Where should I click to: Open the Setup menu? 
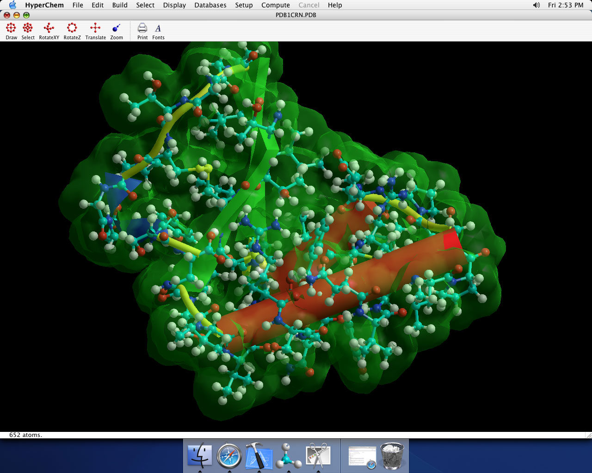(x=244, y=5)
